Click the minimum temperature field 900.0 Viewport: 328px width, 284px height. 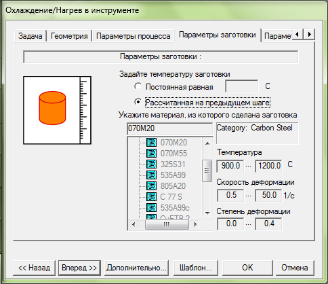tap(230, 166)
